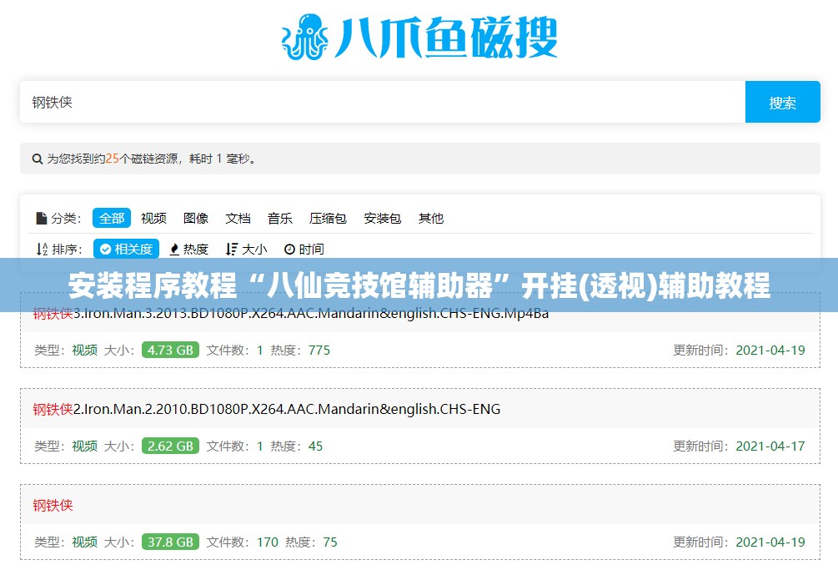Select the 文档 category filter
This screenshot has height=570, width=838.
(x=238, y=218)
